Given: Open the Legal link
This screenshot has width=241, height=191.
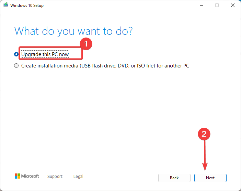Looking at the screenshot, I should click(x=78, y=176).
